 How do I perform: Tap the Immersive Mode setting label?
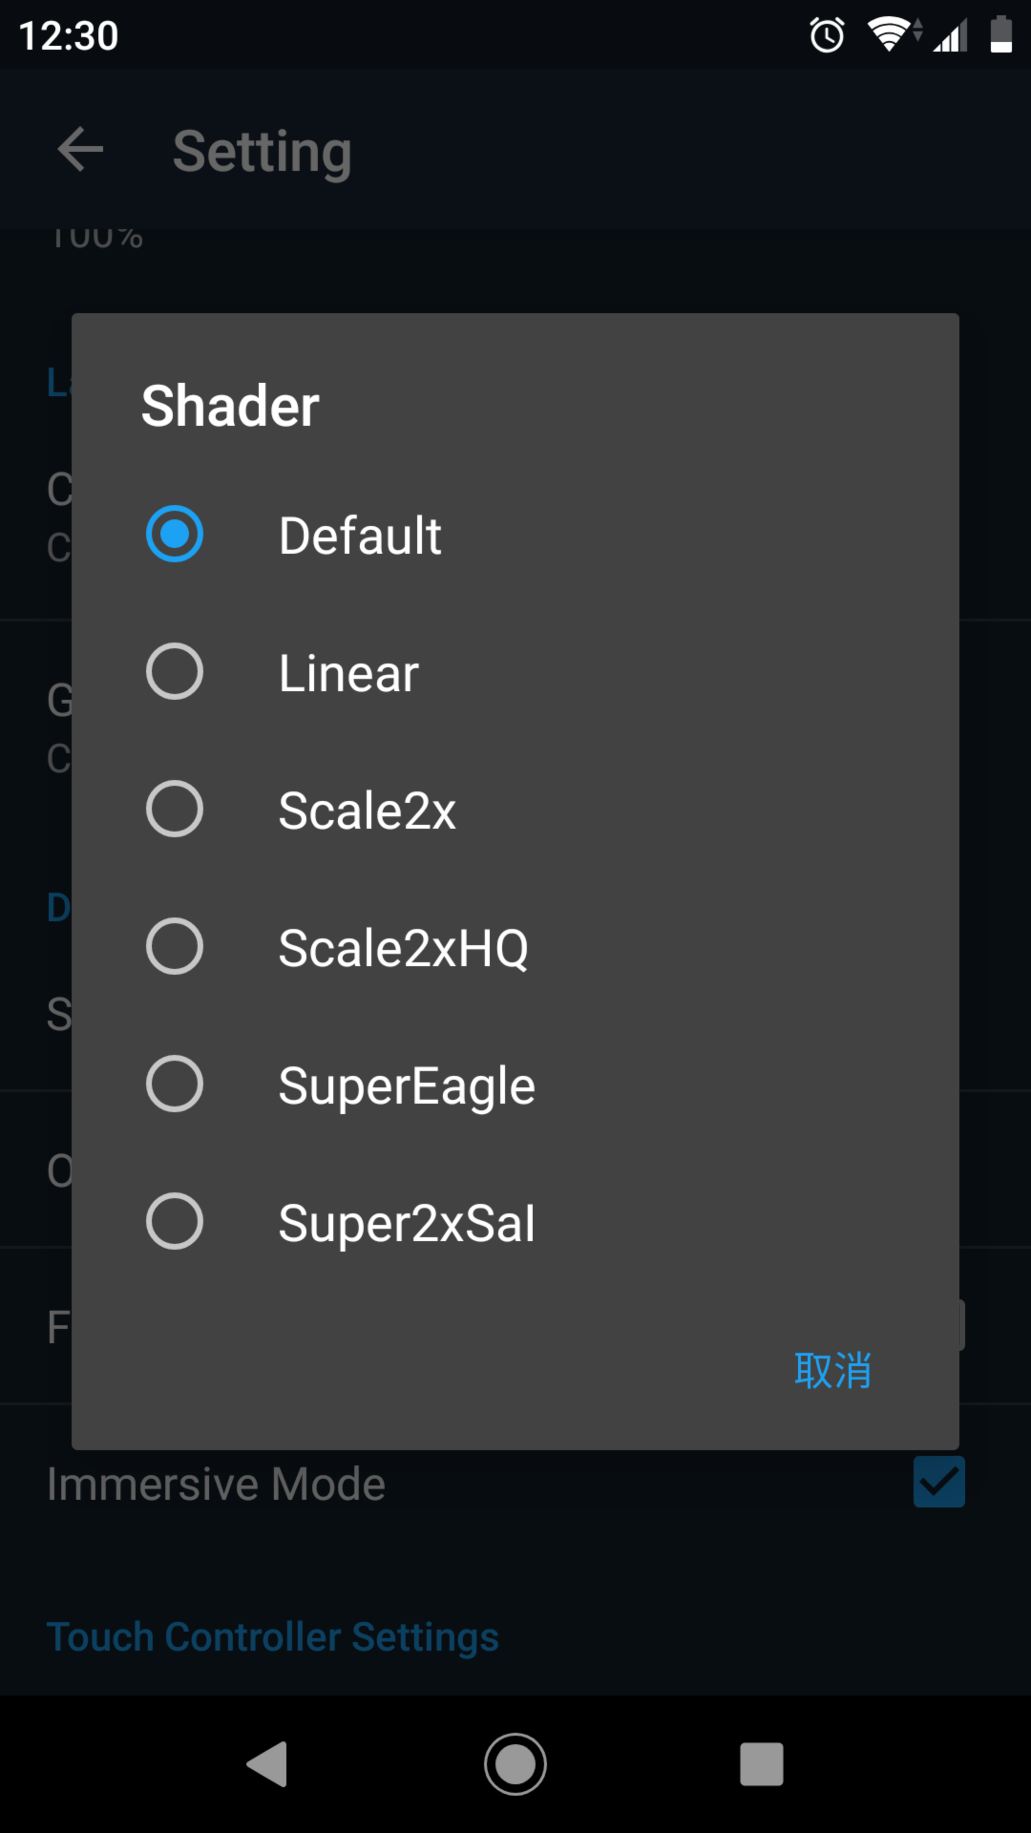pyautogui.click(x=216, y=1485)
